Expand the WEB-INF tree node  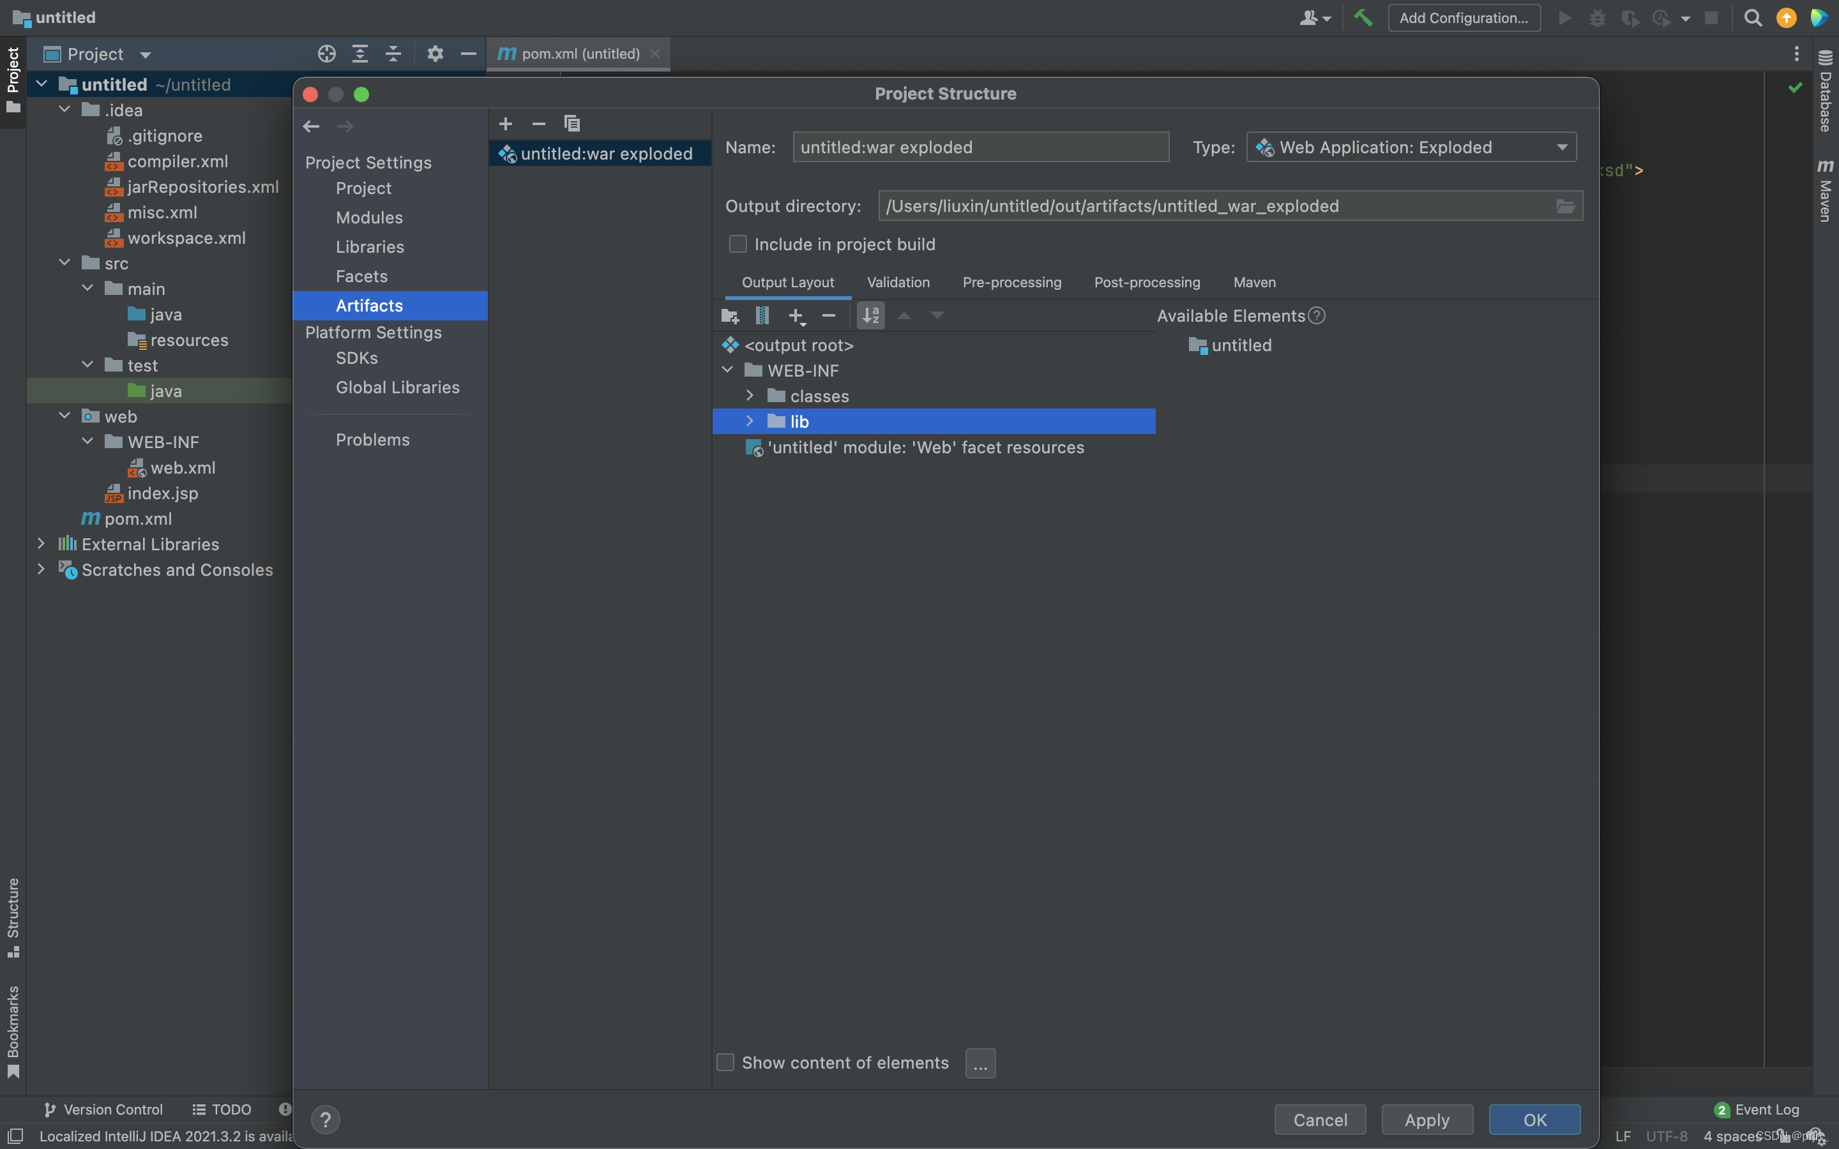729,371
